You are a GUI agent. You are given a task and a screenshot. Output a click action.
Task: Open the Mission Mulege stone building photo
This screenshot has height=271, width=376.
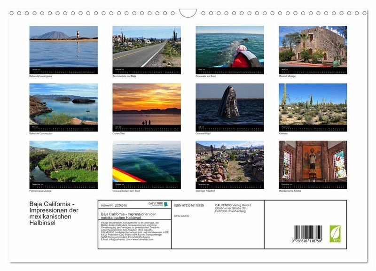pyautogui.click(x=313, y=46)
